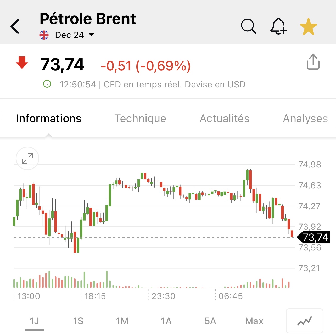
Task: Select the 1J time range
Action: pyautogui.click(x=34, y=321)
